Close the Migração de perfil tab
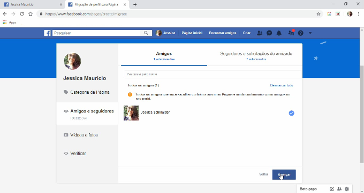Screen dimensions: 364x193 pos(125,5)
